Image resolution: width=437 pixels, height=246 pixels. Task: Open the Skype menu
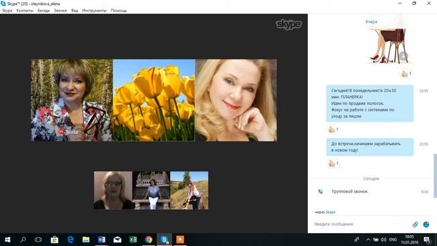(7, 11)
